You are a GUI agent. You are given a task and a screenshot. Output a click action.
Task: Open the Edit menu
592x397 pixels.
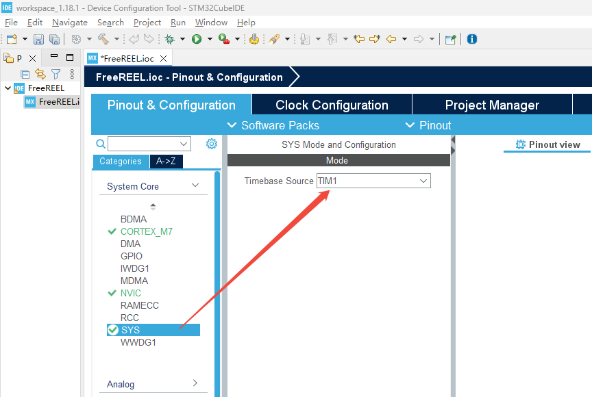click(x=35, y=23)
